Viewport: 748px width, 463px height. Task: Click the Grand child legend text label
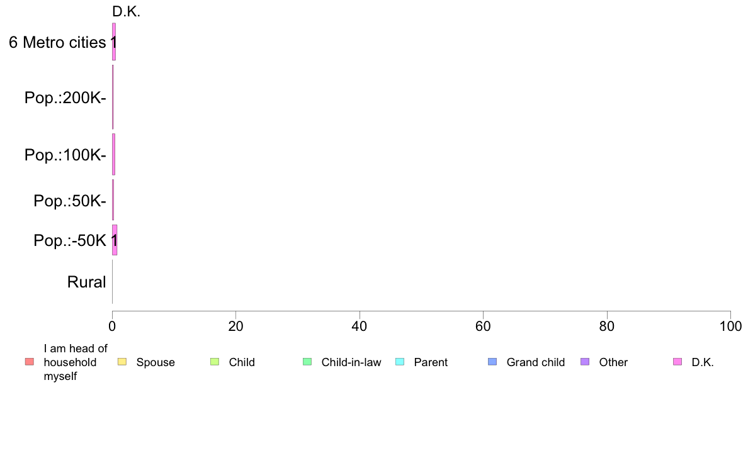coord(536,362)
